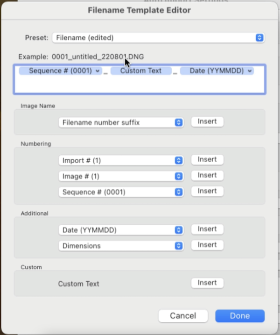Viewport: 280px width, 335px height.
Task: Open the Filename number suffix dropdown
Action: pyautogui.click(x=120, y=122)
